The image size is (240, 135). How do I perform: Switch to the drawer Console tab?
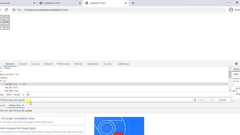(3, 105)
